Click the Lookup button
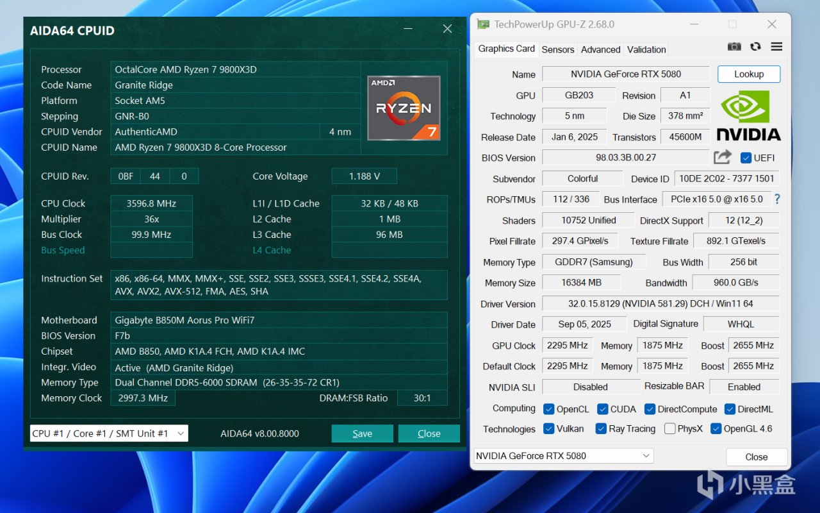 749,74
